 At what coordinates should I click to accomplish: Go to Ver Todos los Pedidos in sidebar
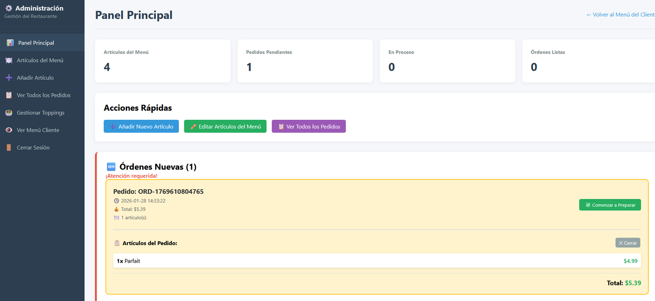(42, 95)
